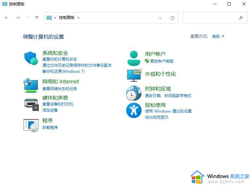Viewport: 251px width, 186px height.
Task: Open 外观和个性化 category heading
Action: click(160, 74)
